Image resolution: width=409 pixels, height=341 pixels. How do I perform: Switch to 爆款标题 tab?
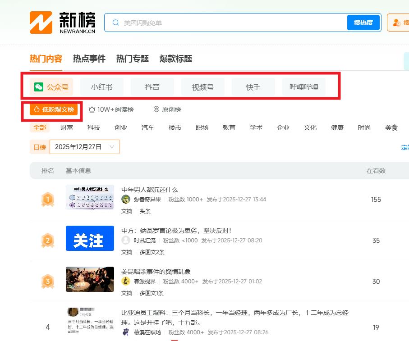coord(176,59)
